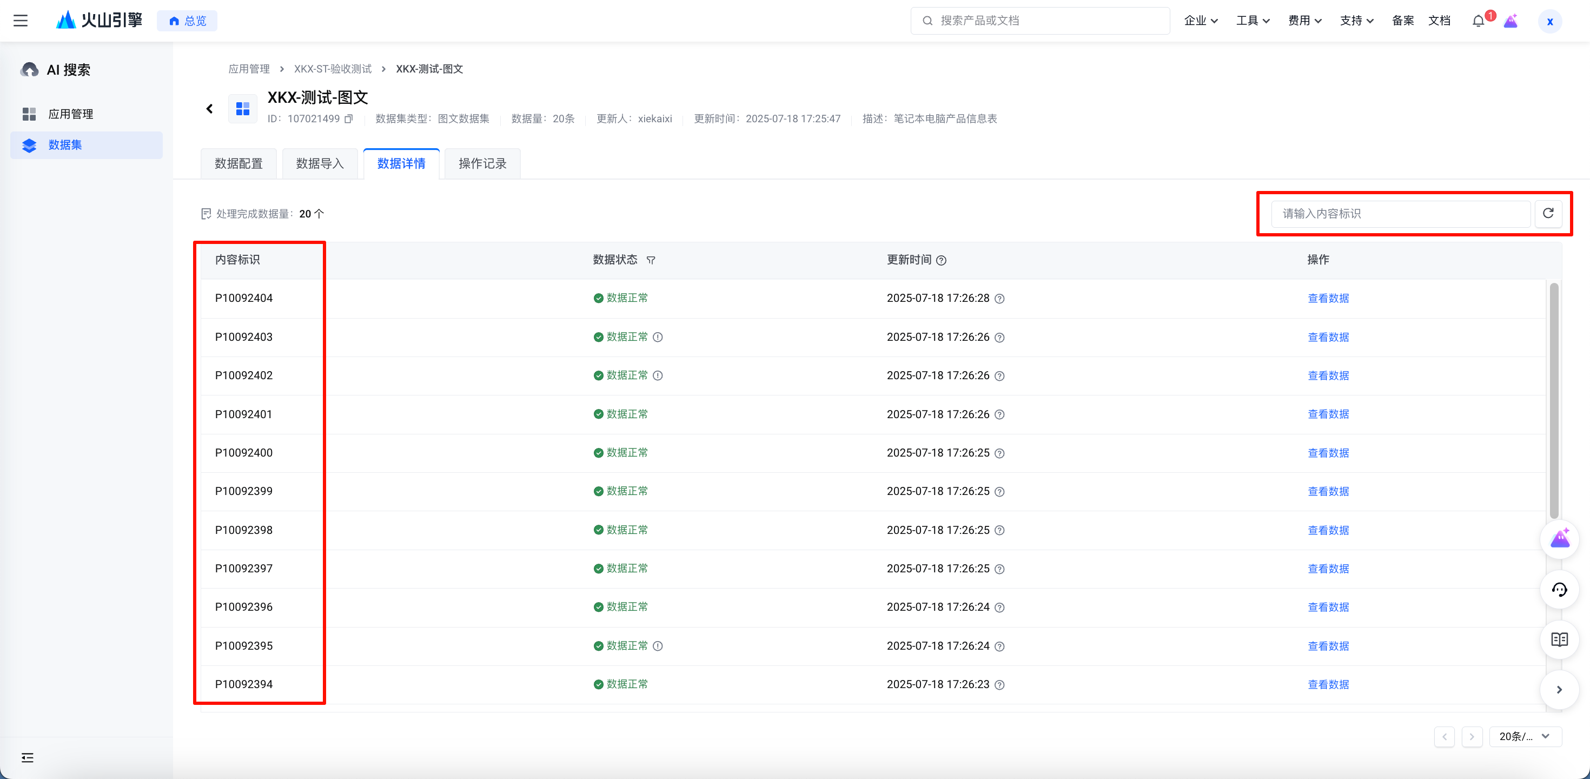Click the help icon beside 更新时间 header
The image size is (1590, 779).
pyautogui.click(x=941, y=261)
